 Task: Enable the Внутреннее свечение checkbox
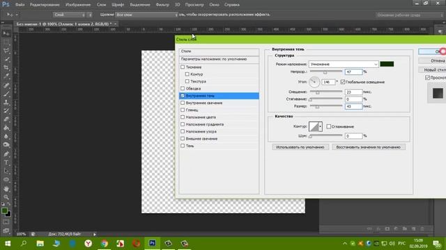pyautogui.click(x=183, y=103)
